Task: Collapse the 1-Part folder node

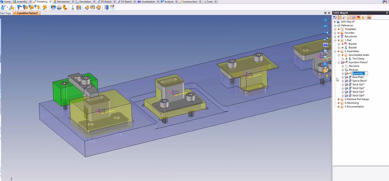Action: (x=335, y=40)
